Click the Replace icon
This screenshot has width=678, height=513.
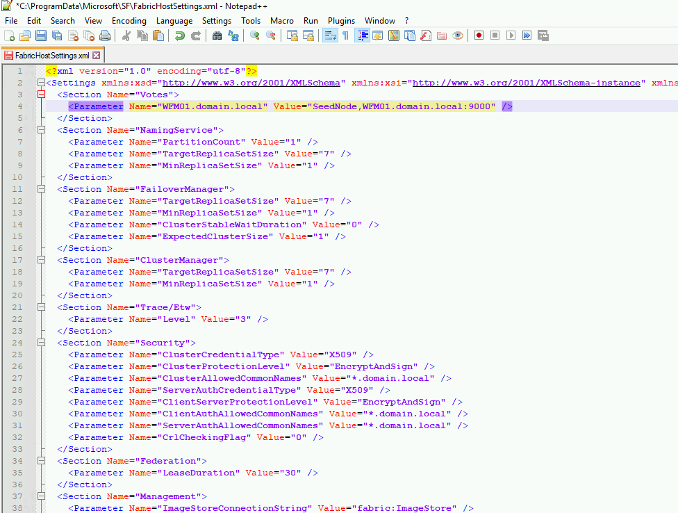[x=233, y=35]
